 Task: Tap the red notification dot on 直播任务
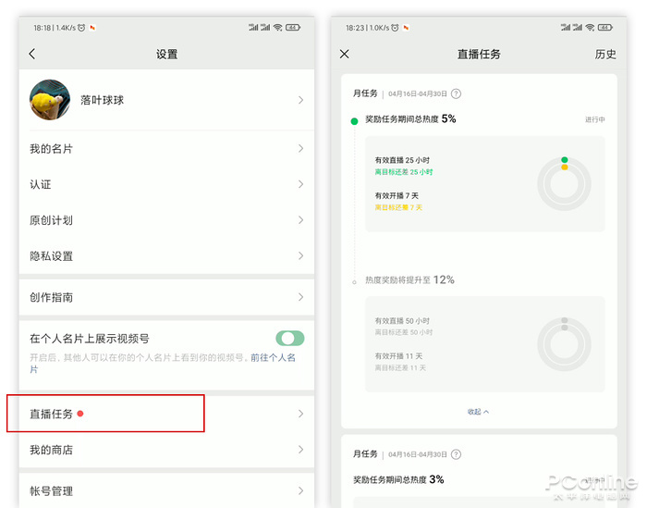click(x=80, y=414)
